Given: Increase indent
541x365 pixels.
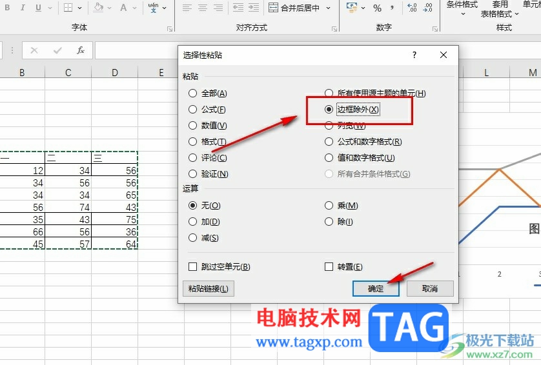Looking at the screenshot, I should pos(254,8).
